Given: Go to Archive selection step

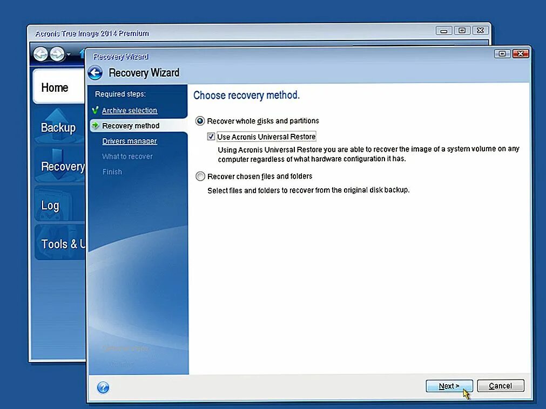Looking at the screenshot, I should coord(130,110).
